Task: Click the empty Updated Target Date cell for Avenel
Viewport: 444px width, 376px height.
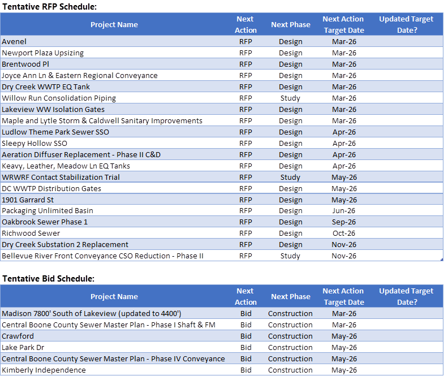Action: tap(406, 41)
